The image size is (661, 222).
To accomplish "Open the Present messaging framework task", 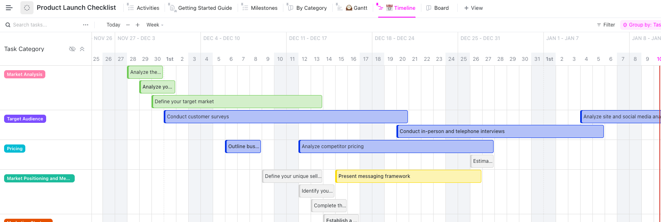I will (x=408, y=176).
